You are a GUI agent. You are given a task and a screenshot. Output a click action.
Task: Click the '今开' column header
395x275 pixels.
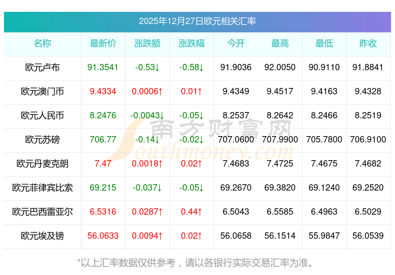236,43
